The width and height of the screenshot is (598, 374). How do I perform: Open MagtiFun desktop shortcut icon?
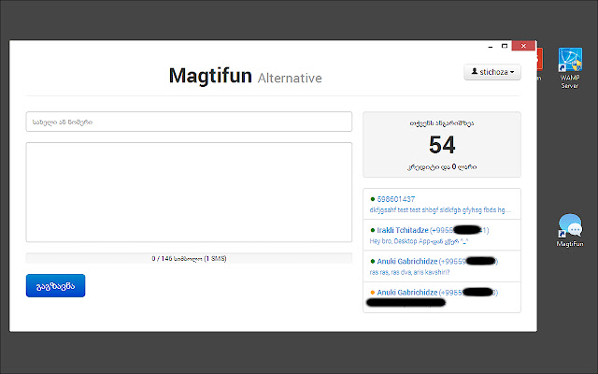[x=570, y=230]
